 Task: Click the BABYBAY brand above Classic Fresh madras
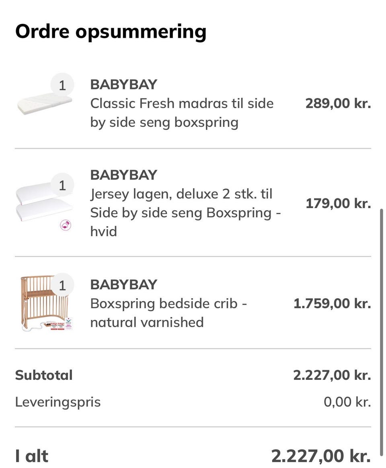[x=123, y=85]
